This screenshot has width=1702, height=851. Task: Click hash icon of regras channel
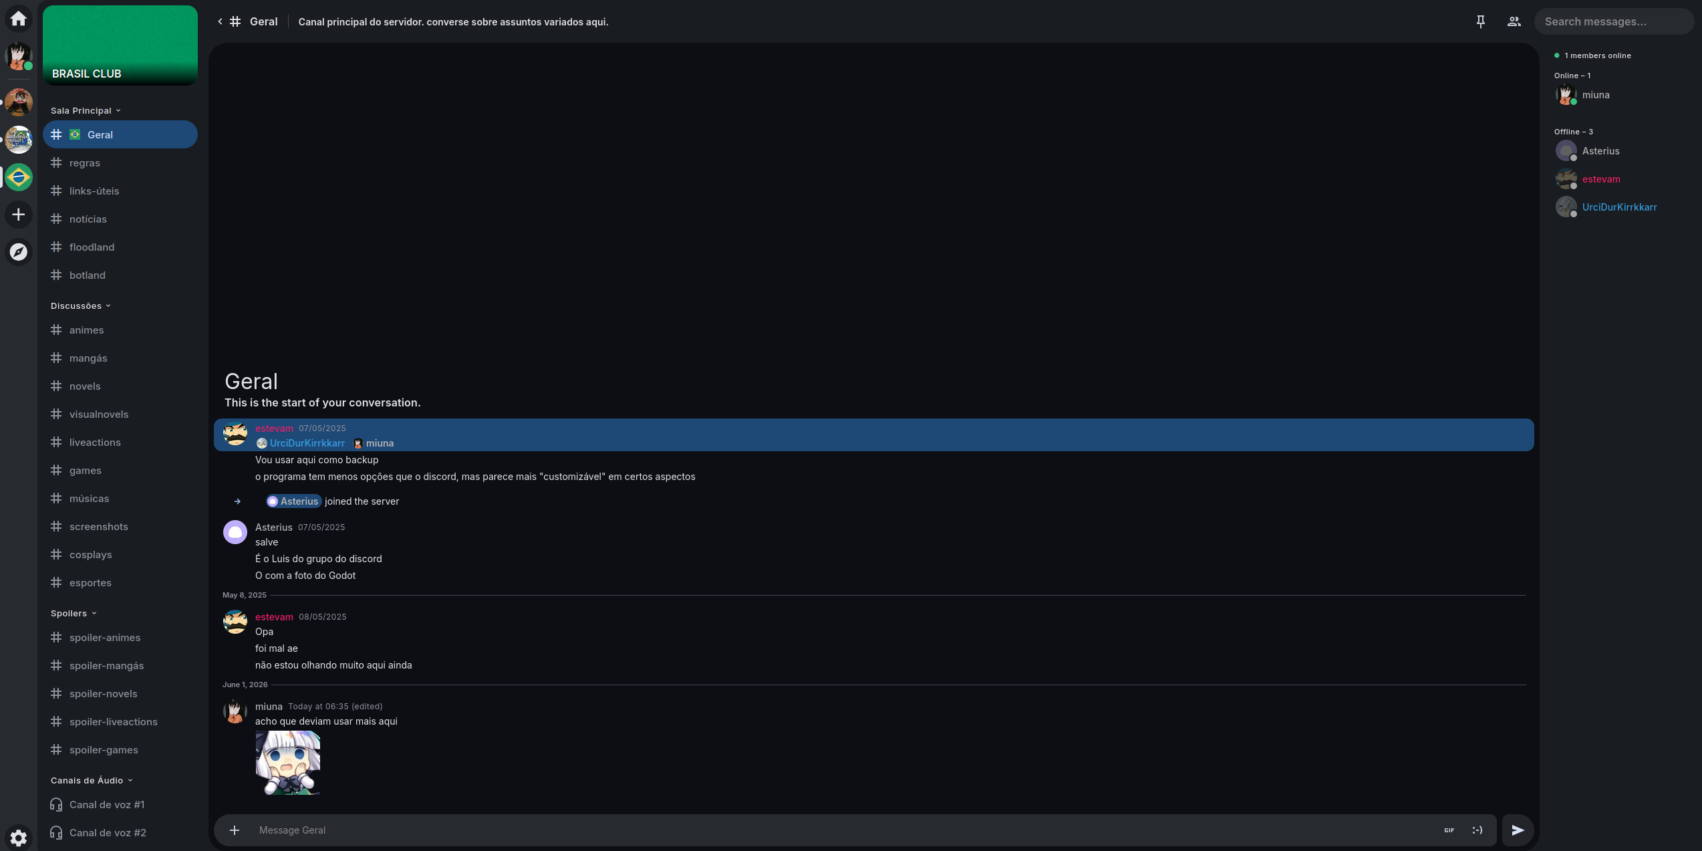pos(56,162)
